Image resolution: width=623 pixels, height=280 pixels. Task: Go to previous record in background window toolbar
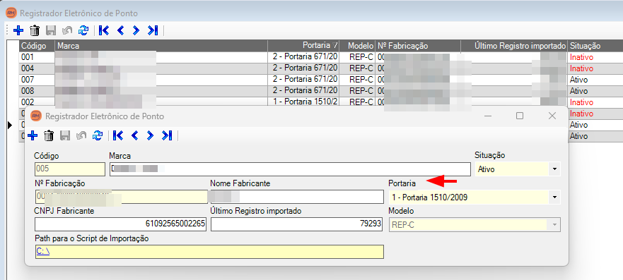(x=120, y=30)
